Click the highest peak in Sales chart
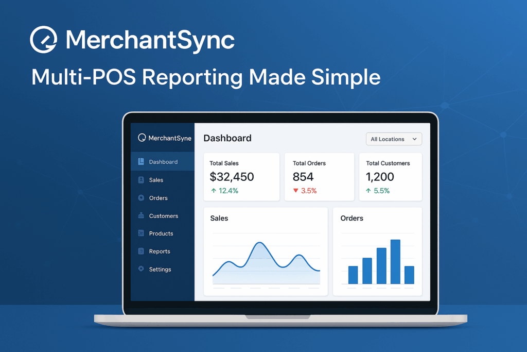Image resolution: width=527 pixels, height=352 pixels. 260,243
